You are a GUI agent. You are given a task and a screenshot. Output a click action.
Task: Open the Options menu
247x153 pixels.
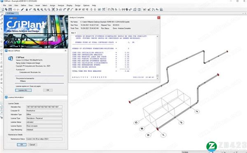coord(86,5)
